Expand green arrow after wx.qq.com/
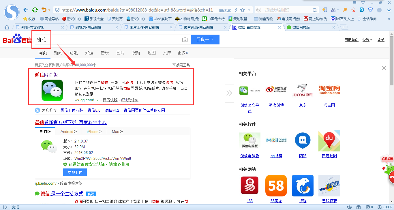The image size is (394, 210). coord(97,100)
